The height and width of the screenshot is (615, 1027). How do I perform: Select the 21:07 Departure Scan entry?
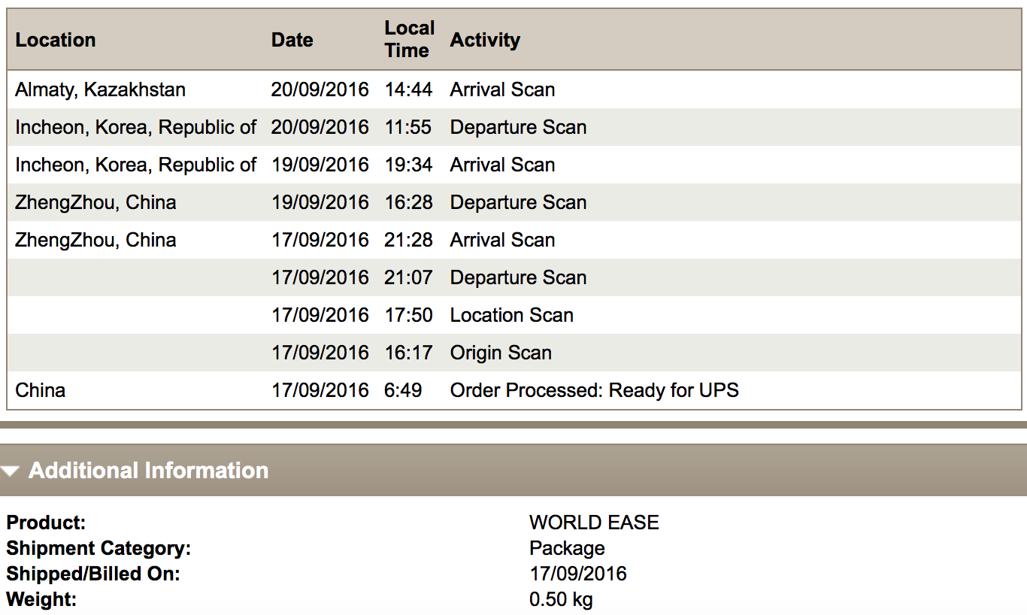click(x=518, y=277)
